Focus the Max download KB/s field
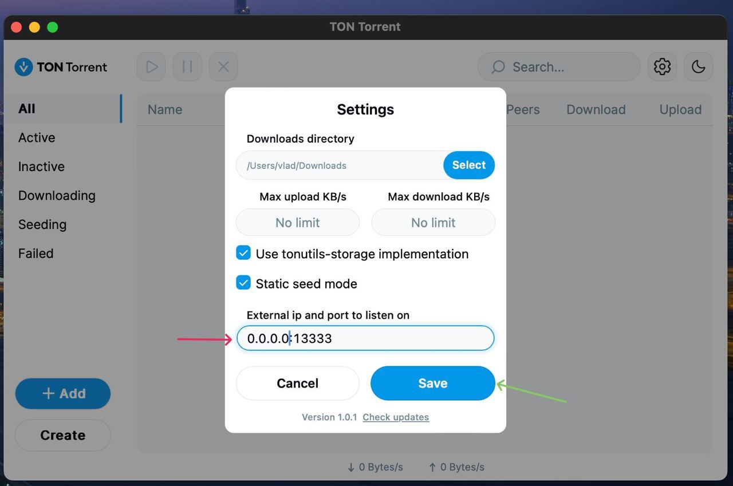 pyautogui.click(x=433, y=223)
